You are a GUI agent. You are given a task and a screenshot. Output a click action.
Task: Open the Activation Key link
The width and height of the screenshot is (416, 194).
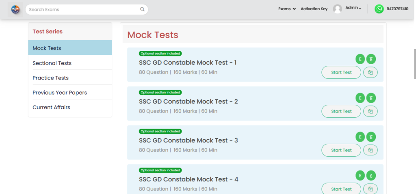coord(314,9)
